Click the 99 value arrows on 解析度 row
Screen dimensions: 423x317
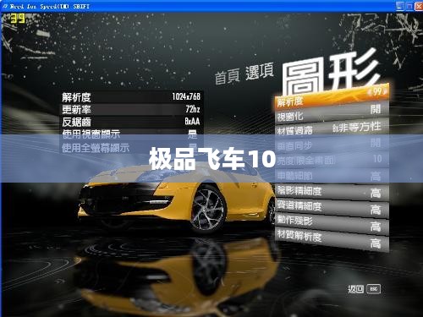[377, 91]
